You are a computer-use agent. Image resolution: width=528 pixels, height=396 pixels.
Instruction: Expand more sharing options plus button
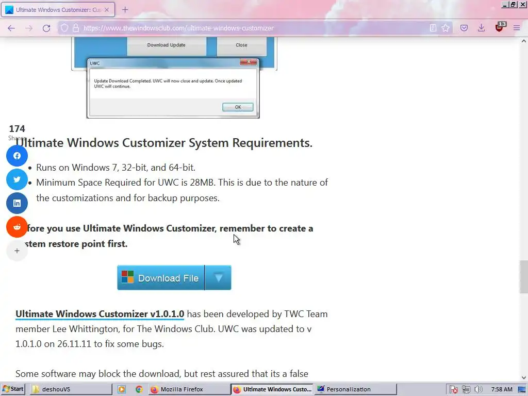[17, 251]
